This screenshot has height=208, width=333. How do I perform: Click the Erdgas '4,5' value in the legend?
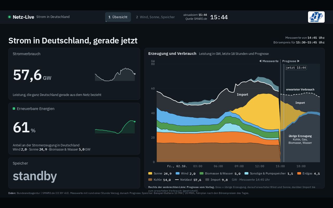[x=317, y=173]
